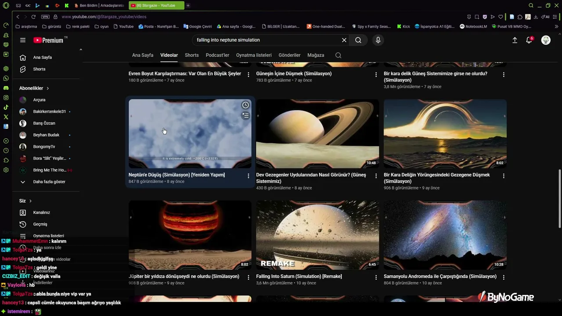Open the araştırma bookmarks folder

coord(26,26)
